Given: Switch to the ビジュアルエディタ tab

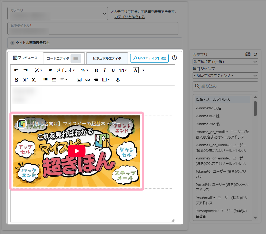Looking at the screenshot, I should [107, 58].
